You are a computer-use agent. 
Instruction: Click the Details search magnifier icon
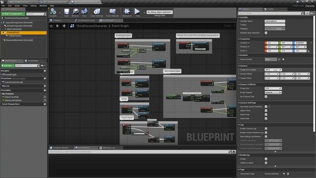[302, 13]
